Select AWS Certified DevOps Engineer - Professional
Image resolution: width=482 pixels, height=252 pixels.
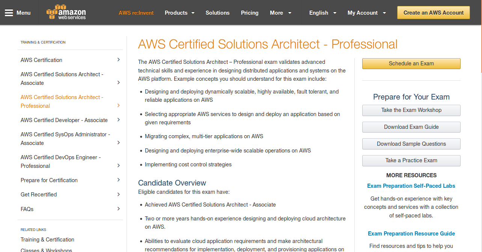[61, 161]
